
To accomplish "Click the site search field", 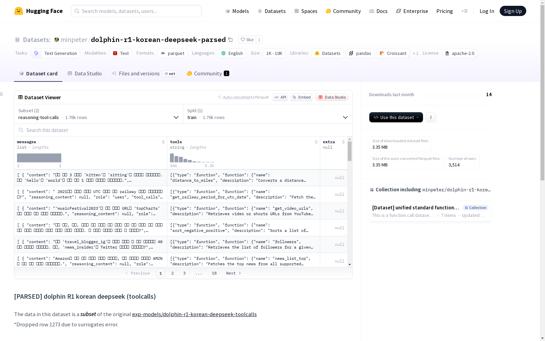I will tap(136, 11).
